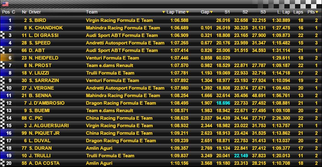Viewport: 322px width, 167px height.
Task: Click Dragon Racing team in D'Ambrosio row
Action: coord(121,103)
